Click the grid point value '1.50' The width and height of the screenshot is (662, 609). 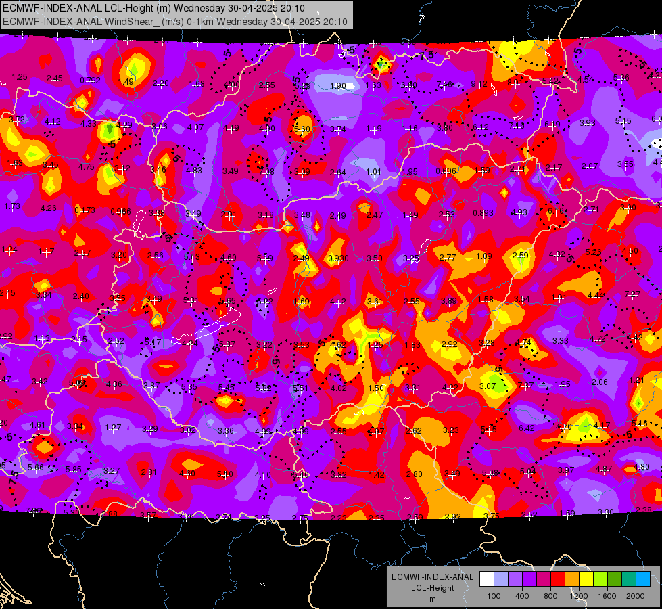[x=376, y=388]
